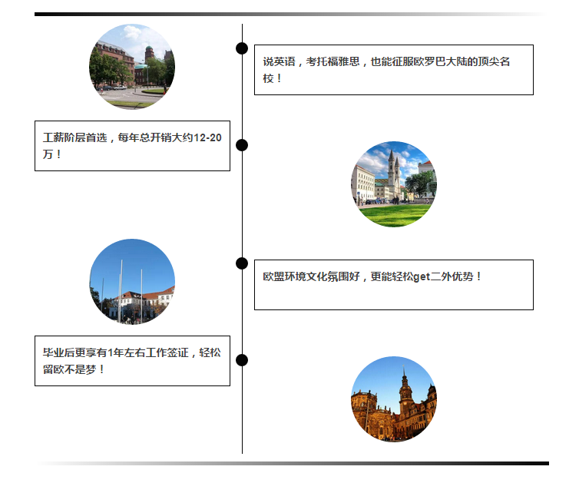
Task: Select the timeline dot beside 说英语 box
Action: point(242,48)
